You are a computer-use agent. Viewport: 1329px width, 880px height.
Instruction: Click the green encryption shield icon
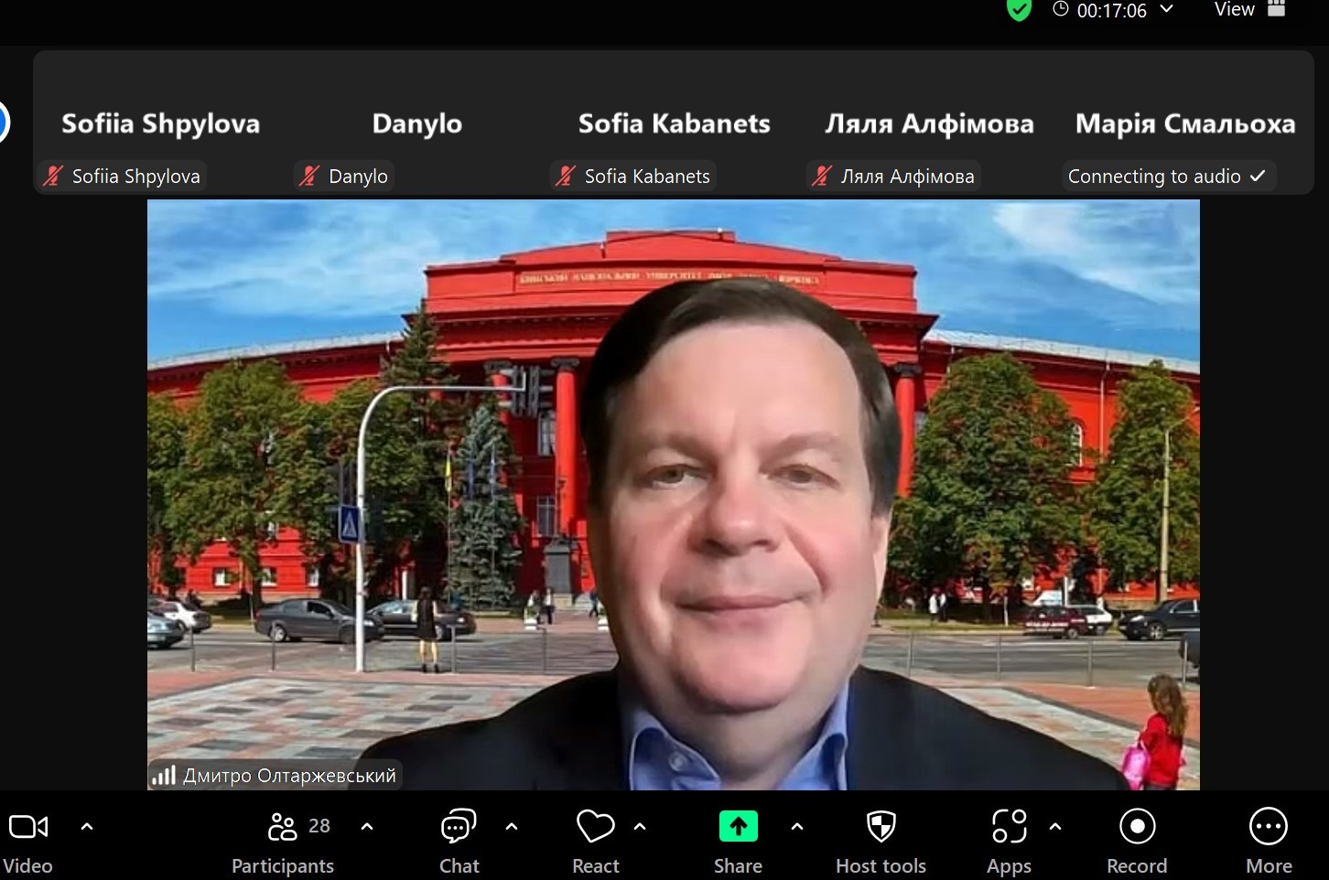(1019, 10)
